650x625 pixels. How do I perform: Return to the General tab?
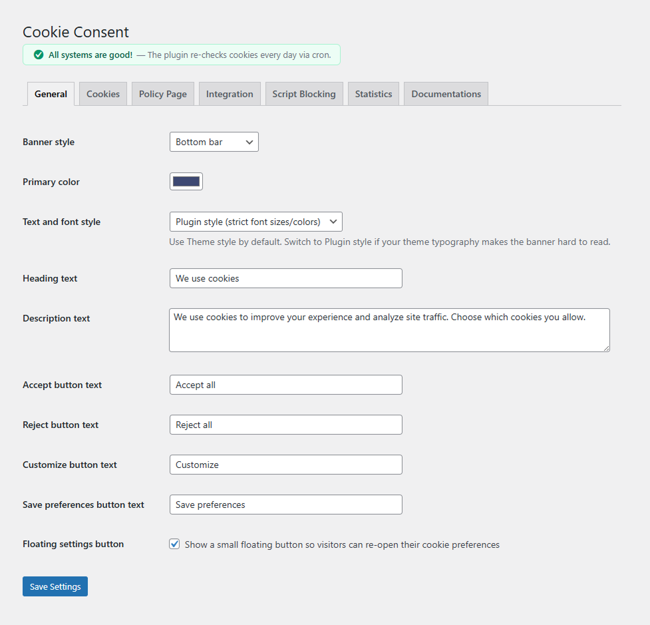coord(51,94)
